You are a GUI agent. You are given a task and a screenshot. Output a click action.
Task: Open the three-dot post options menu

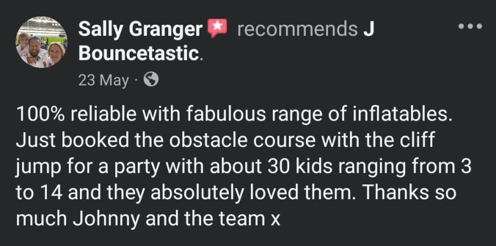click(470, 26)
